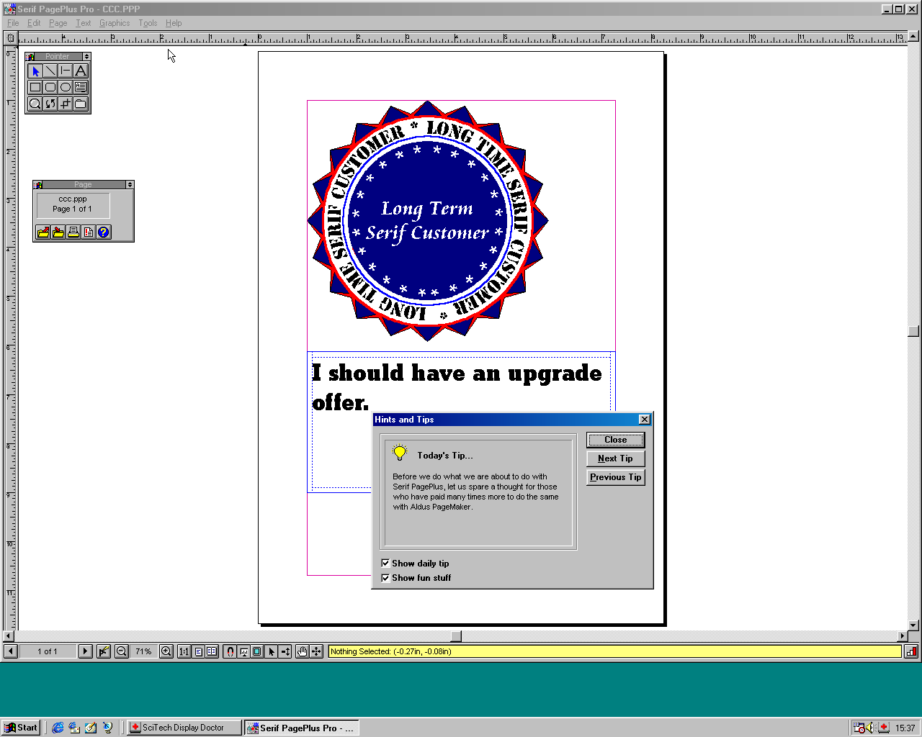Screen dimensions: 922x737
Task: Select the text tool (letter A)
Action: pos(81,71)
